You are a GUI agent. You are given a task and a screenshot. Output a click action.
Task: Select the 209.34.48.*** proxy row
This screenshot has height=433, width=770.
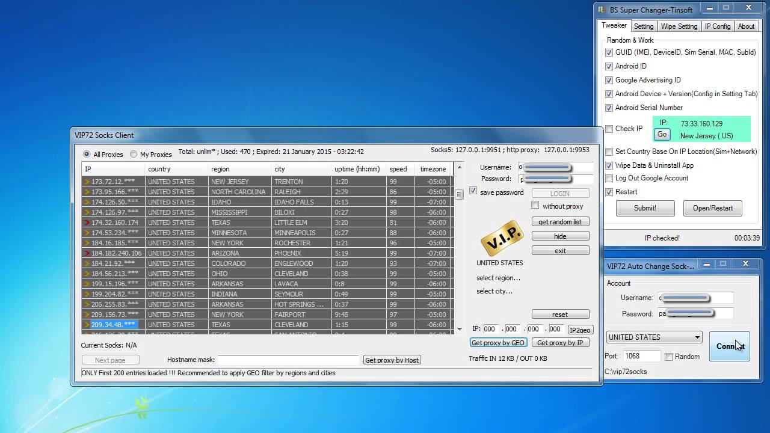click(267, 325)
